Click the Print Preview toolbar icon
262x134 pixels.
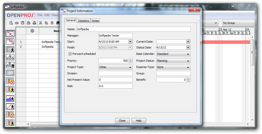click(x=34, y=23)
